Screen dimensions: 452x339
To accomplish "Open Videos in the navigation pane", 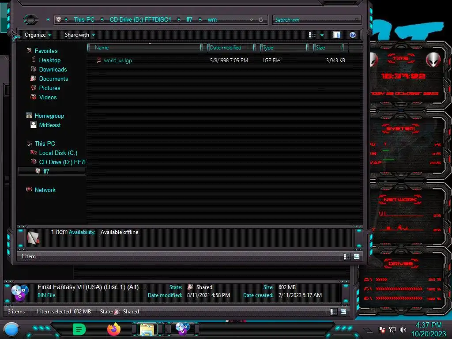I will (x=48, y=97).
